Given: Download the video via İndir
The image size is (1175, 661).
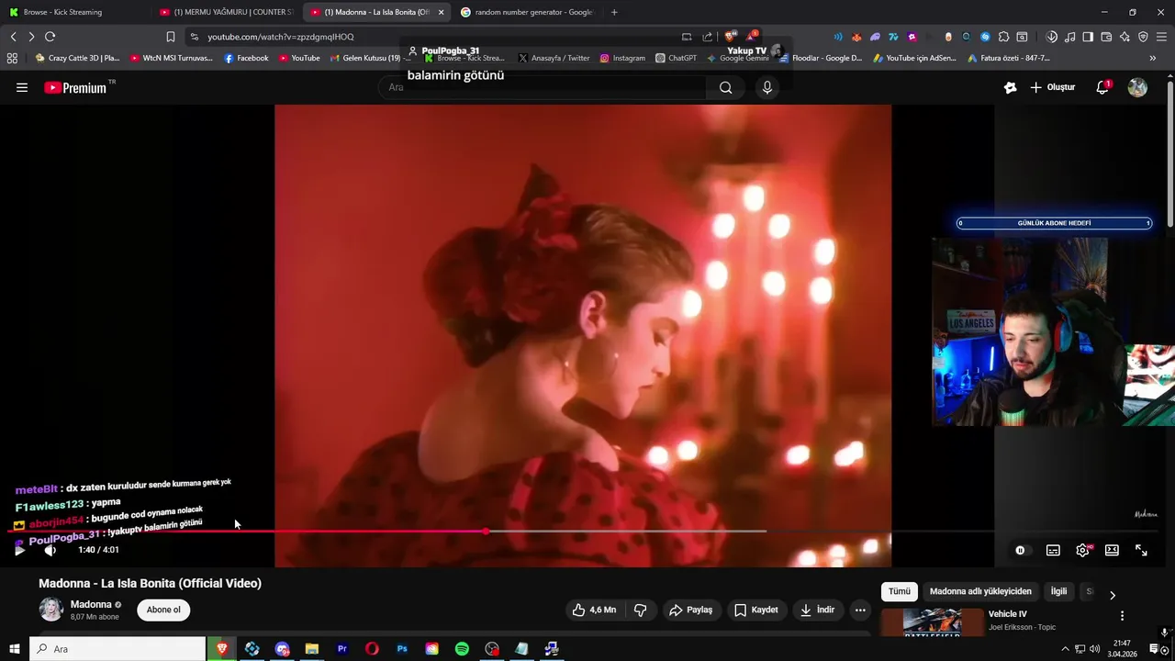Looking at the screenshot, I should (x=817, y=610).
